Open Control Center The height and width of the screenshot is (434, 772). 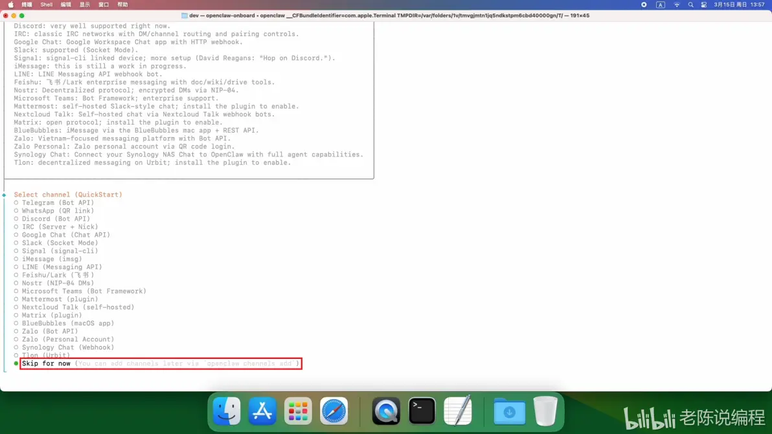(x=704, y=5)
